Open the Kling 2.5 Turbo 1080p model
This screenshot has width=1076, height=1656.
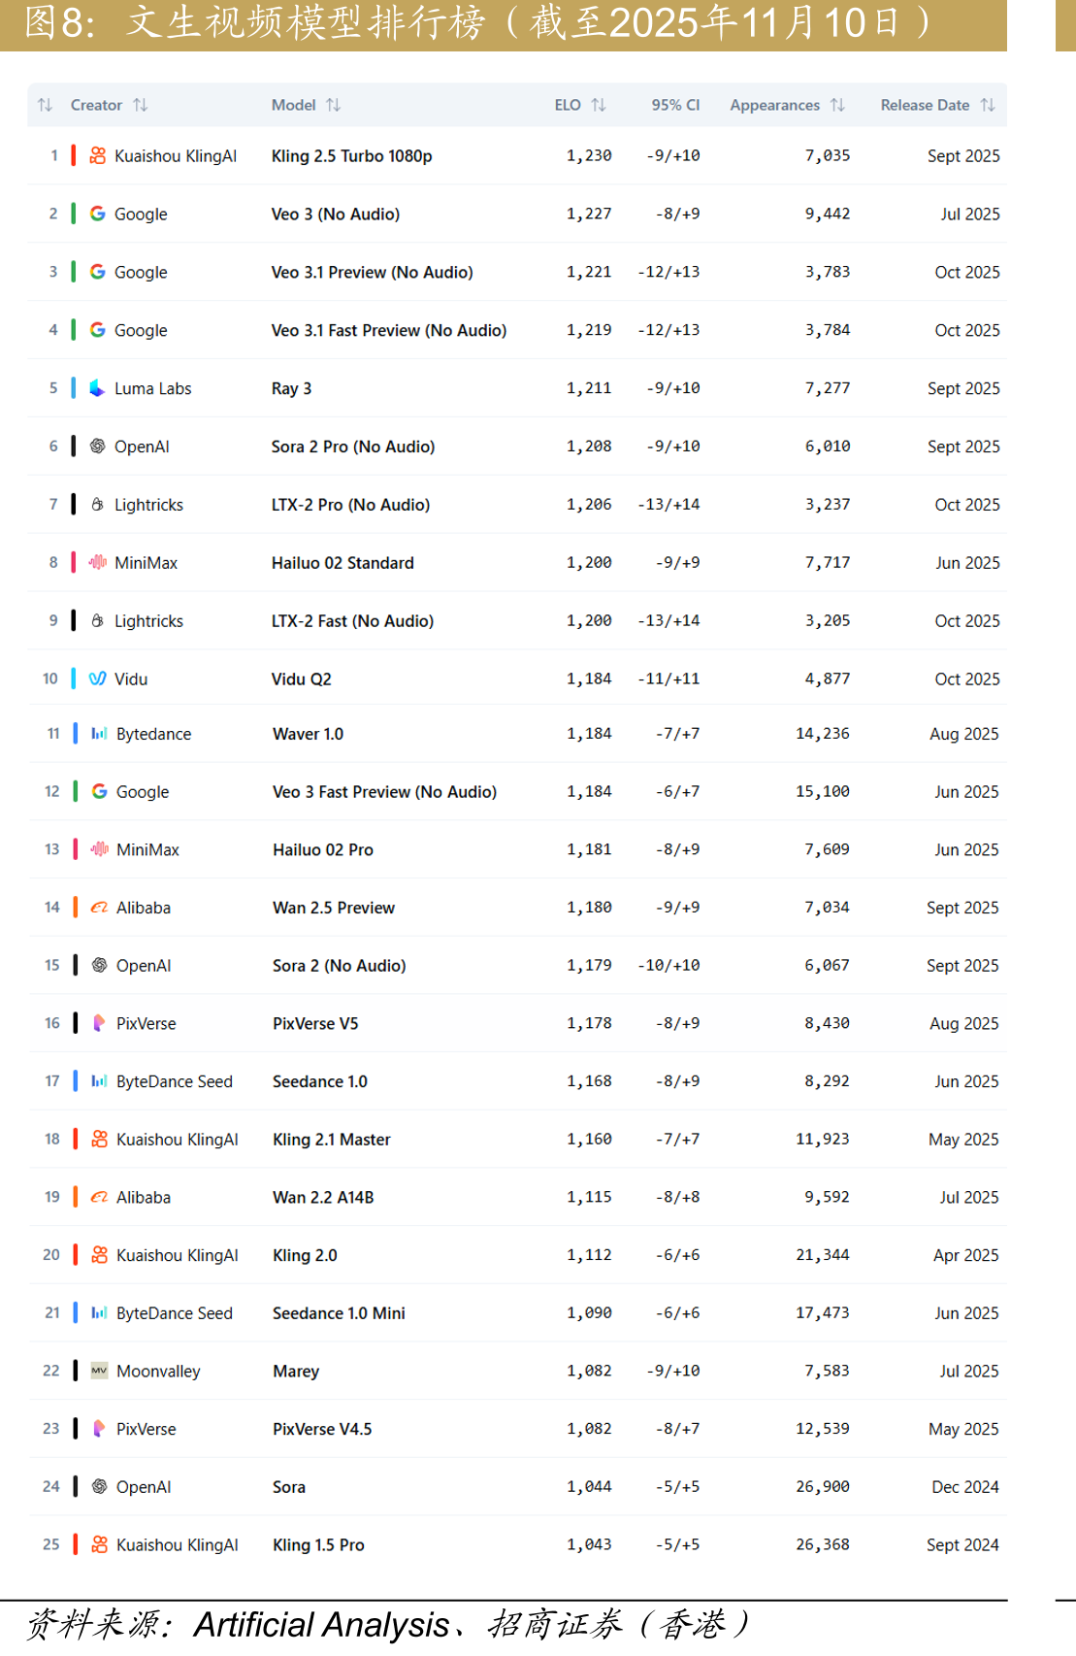click(352, 156)
